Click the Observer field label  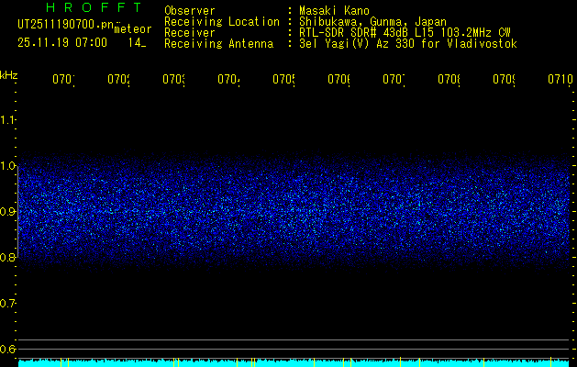(189, 11)
